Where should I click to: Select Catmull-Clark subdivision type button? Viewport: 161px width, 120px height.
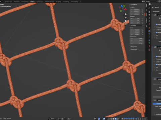[x=157, y=104]
